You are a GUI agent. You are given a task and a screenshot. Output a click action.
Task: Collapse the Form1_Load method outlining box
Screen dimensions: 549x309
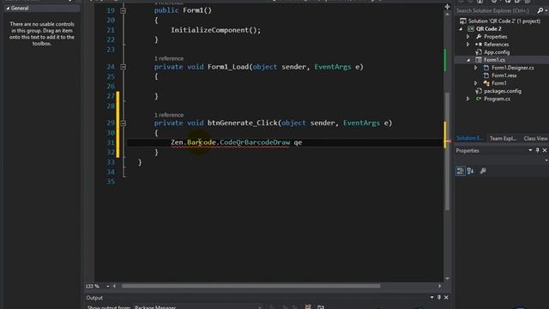(x=123, y=67)
